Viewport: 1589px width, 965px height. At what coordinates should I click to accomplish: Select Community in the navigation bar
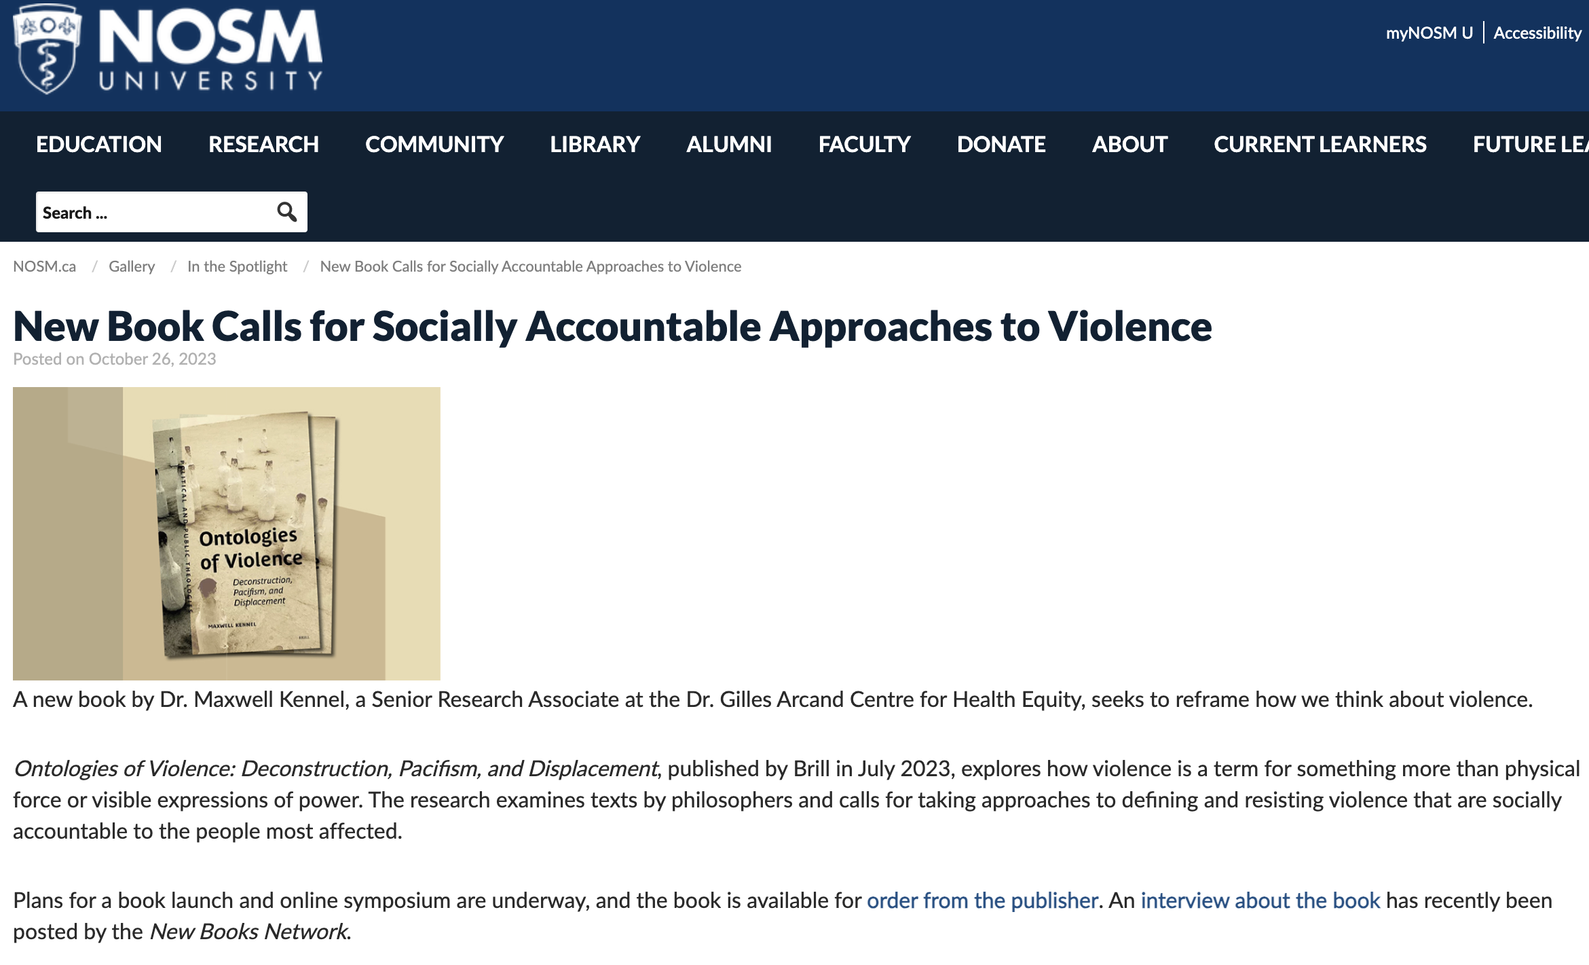pyautogui.click(x=434, y=144)
